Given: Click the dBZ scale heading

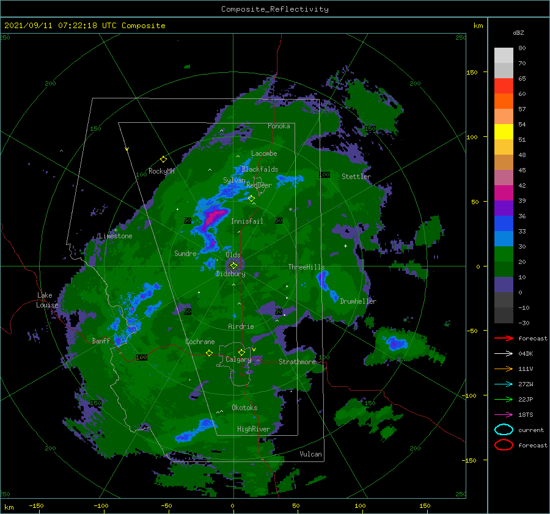Looking at the screenshot, I should point(518,32).
